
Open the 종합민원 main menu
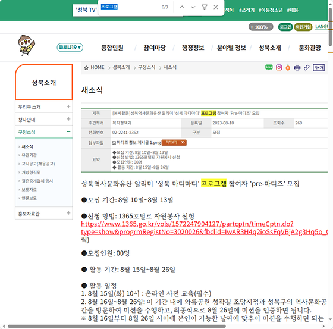tap(112, 48)
